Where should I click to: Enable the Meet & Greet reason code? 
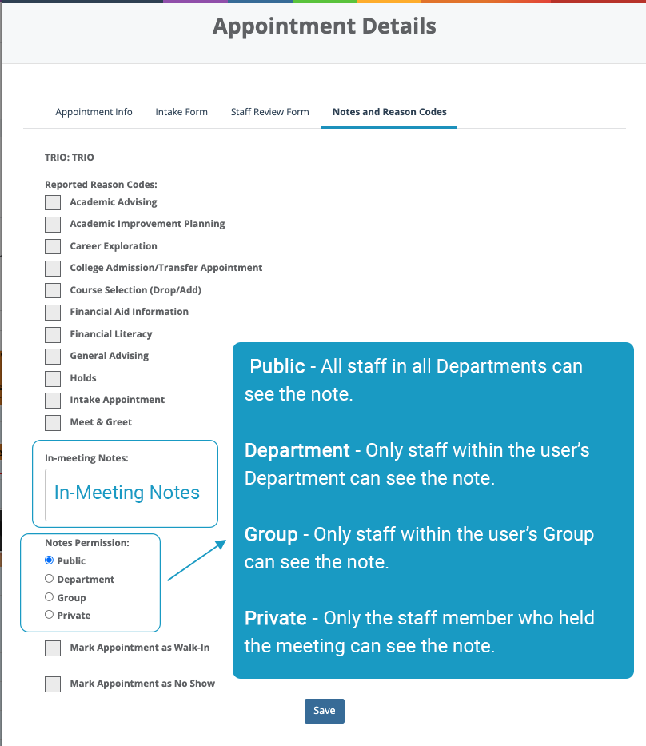(x=52, y=422)
